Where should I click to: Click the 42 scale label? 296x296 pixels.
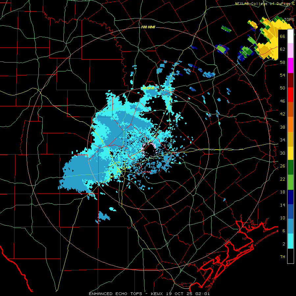coord(283,114)
